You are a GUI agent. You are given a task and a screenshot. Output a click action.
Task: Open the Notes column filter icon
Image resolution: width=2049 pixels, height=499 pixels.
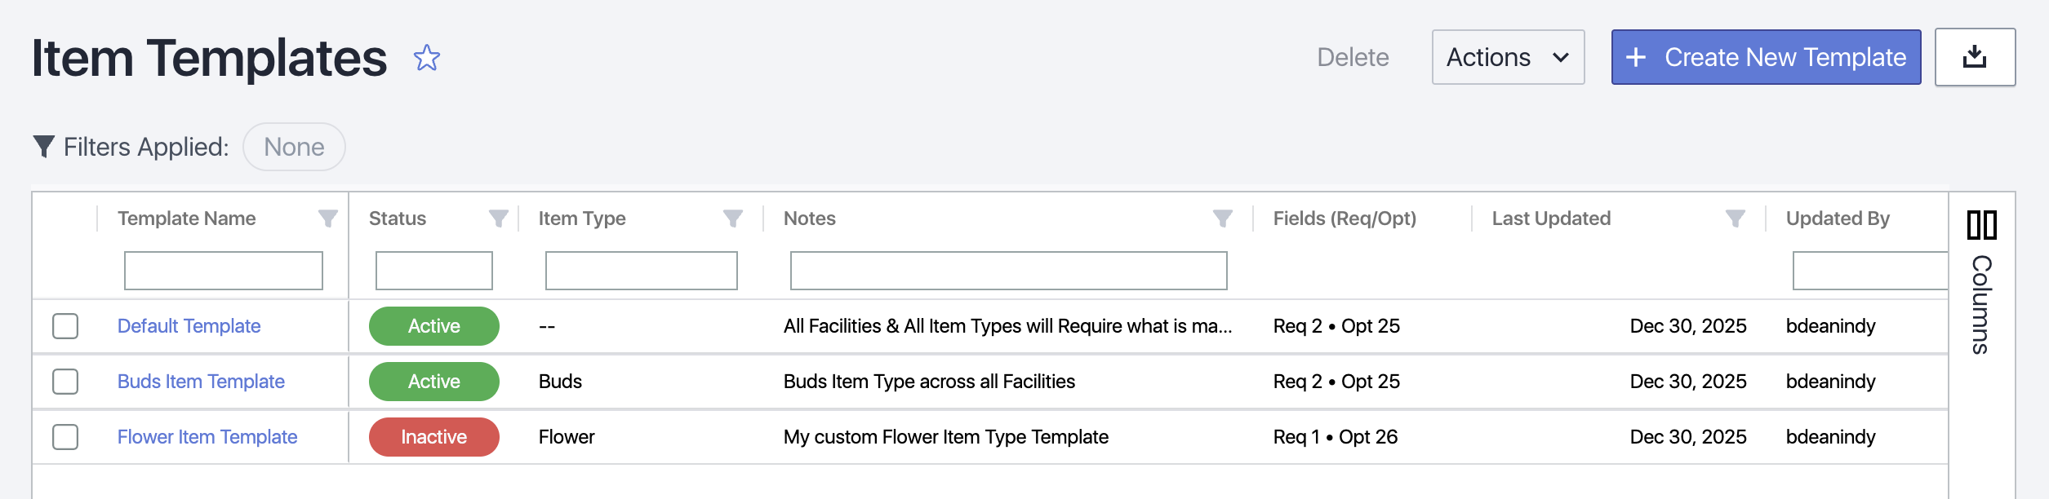pos(1222,219)
